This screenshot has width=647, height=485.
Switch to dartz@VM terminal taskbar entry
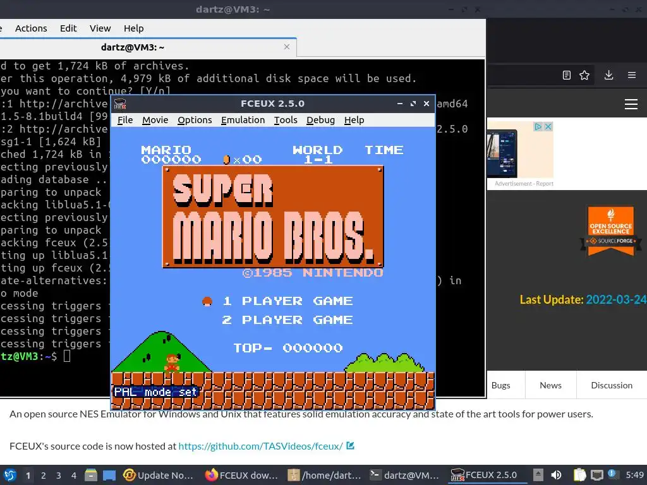405,475
